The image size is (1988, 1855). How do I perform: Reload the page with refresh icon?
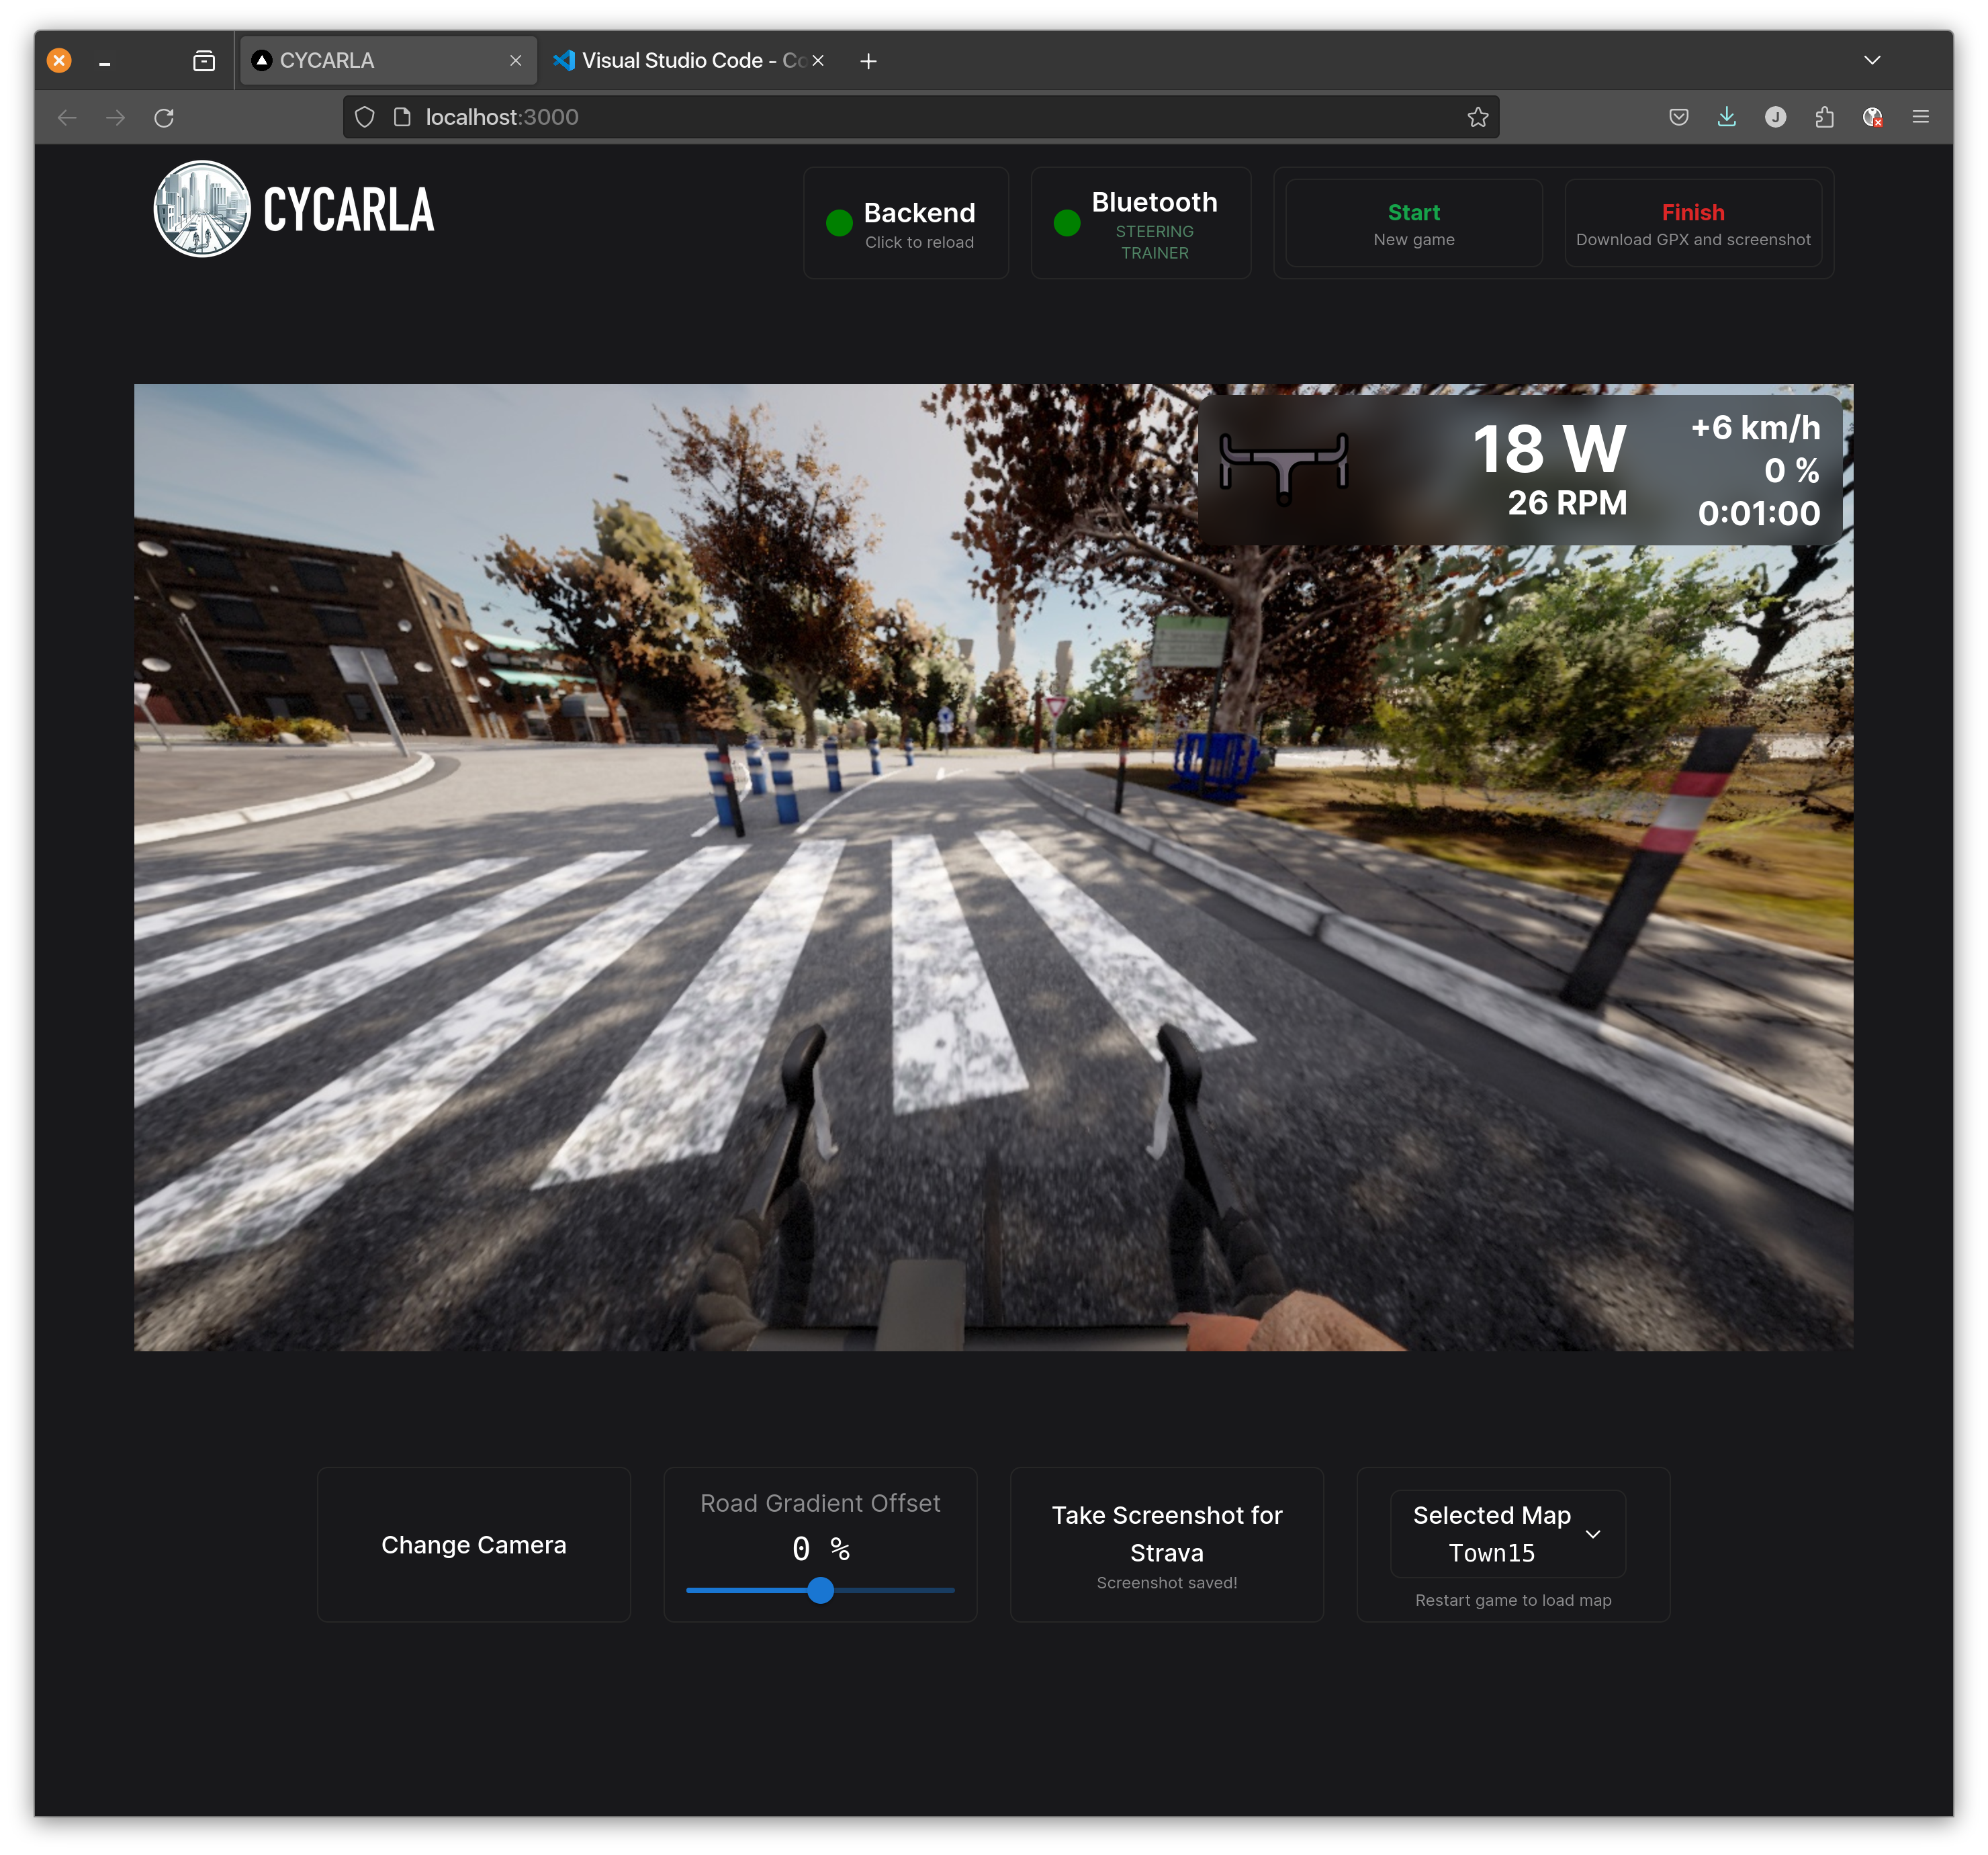[x=164, y=118]
